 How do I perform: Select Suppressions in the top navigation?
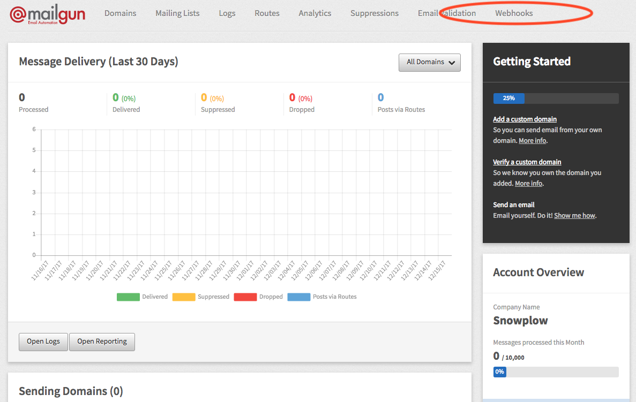pyautogui.click(x=375, y=13)
